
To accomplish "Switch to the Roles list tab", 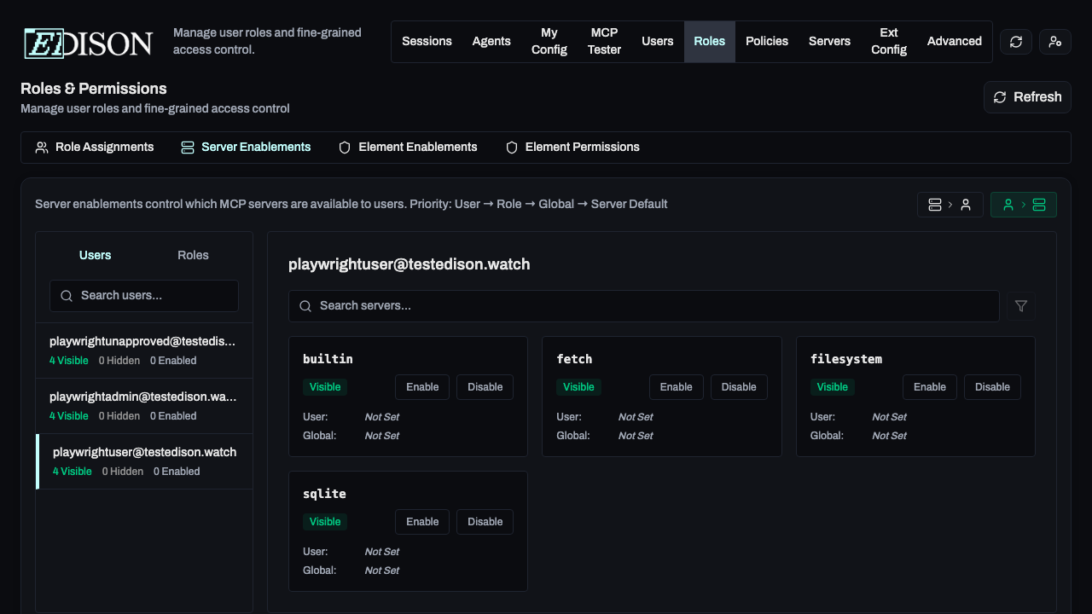I will pos(193,256).
